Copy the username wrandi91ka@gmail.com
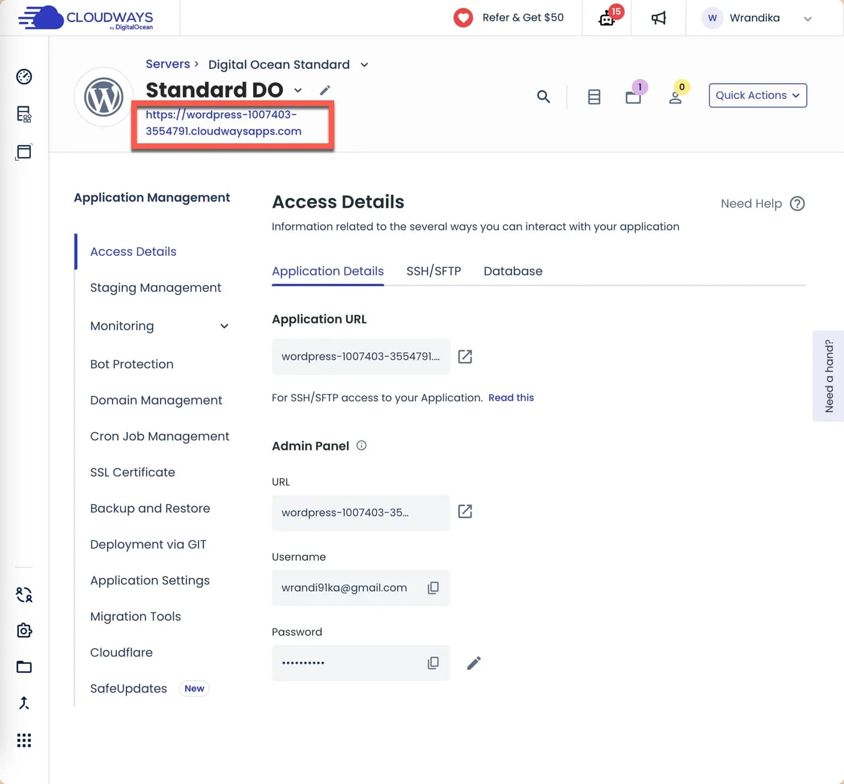The height and width of the screenshot is (784, 844). click(433, 588)
